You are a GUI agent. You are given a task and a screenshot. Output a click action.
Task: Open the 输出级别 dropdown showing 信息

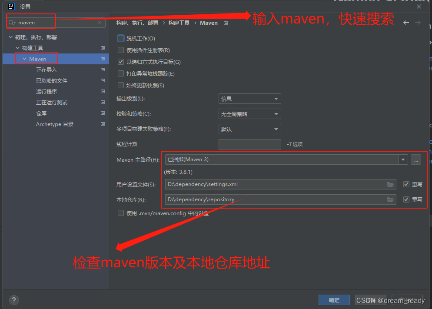point(249,99)
